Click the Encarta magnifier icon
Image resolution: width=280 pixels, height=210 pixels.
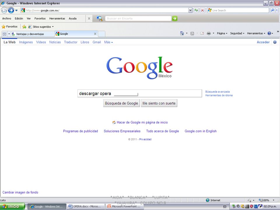click(x=99, y=18)
